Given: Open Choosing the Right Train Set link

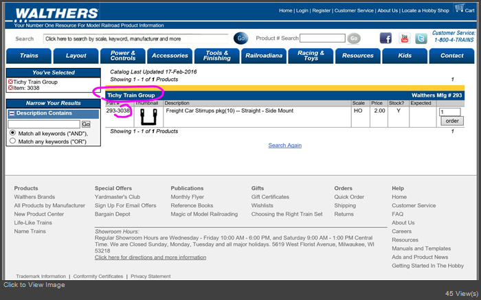Looking at the screenshot, I should pos(287,214).
